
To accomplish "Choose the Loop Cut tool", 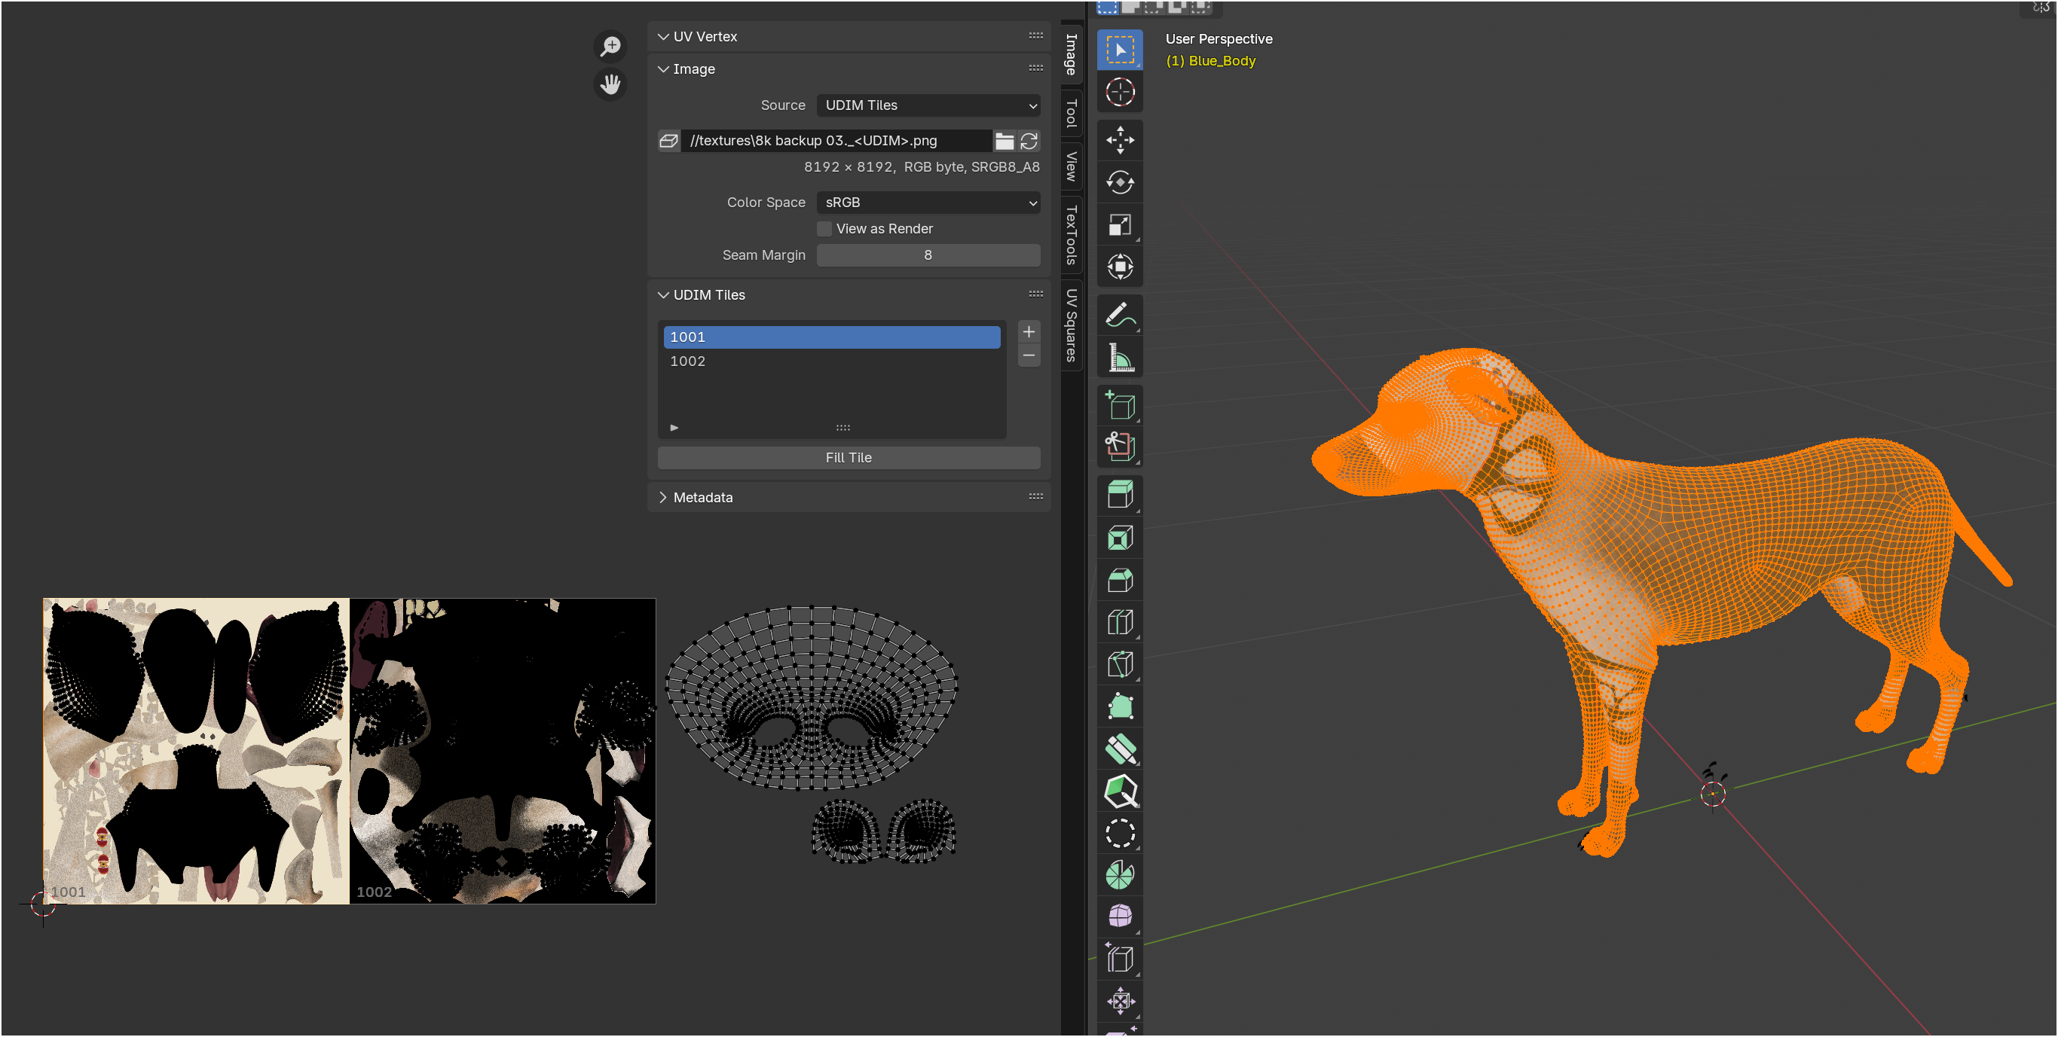I will (x=1120, y=622).
